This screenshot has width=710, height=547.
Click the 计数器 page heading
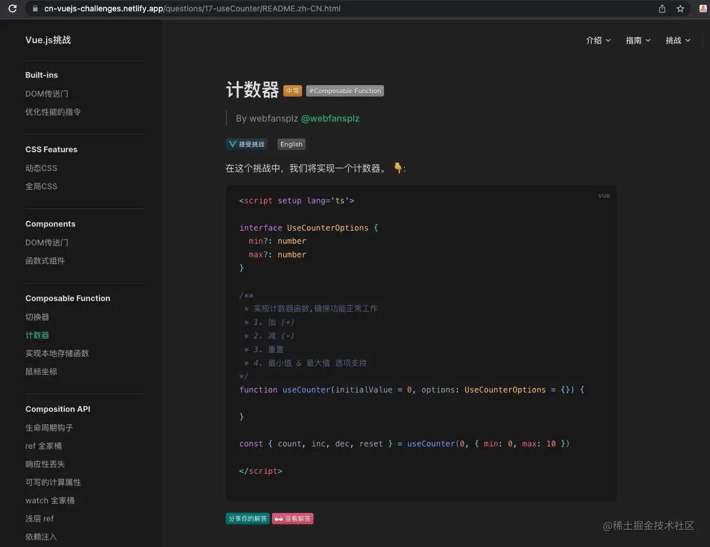point(253,90)
